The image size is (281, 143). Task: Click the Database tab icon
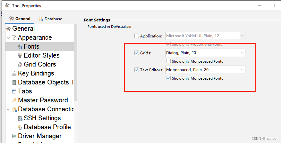(41, 19)
